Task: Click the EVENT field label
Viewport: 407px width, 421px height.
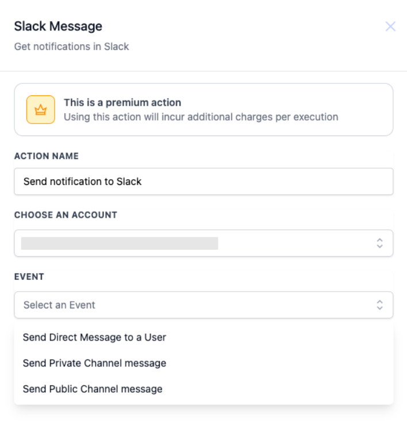Action: click(29, 276)
